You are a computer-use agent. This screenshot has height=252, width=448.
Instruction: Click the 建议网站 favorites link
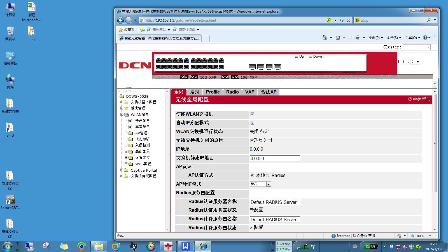tap(158, 30)
